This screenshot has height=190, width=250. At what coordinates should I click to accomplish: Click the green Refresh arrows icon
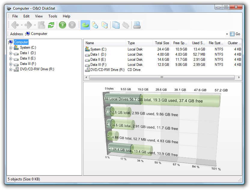[51, 25]
